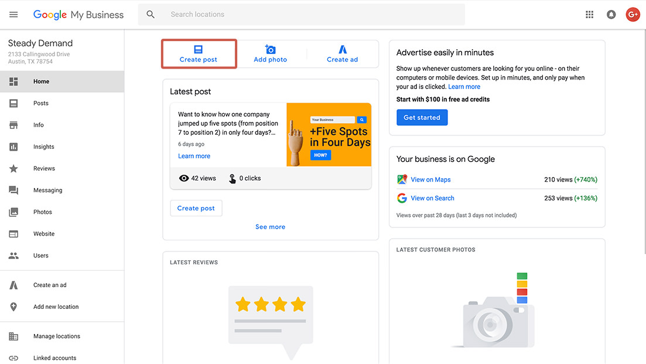Click the Insights bar chart icon
646x364 pixels.
pyautogui.click(x=13, y=147)
